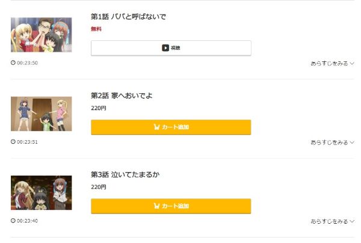Open the 第1話 episode thumbnail

(x=41, y=35)
